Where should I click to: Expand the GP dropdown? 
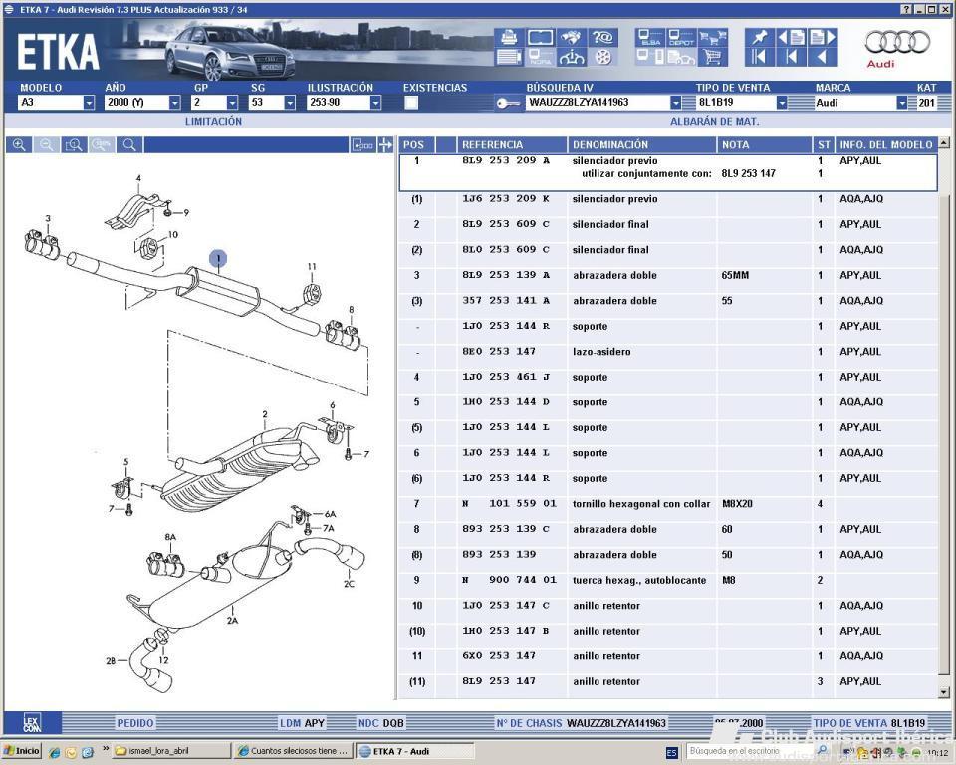pos(232,103)
